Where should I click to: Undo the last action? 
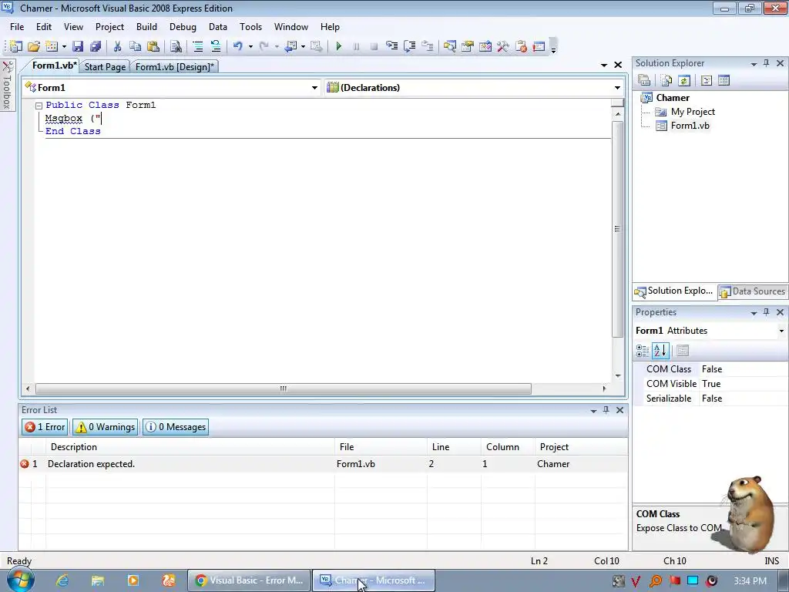point(237,46)
